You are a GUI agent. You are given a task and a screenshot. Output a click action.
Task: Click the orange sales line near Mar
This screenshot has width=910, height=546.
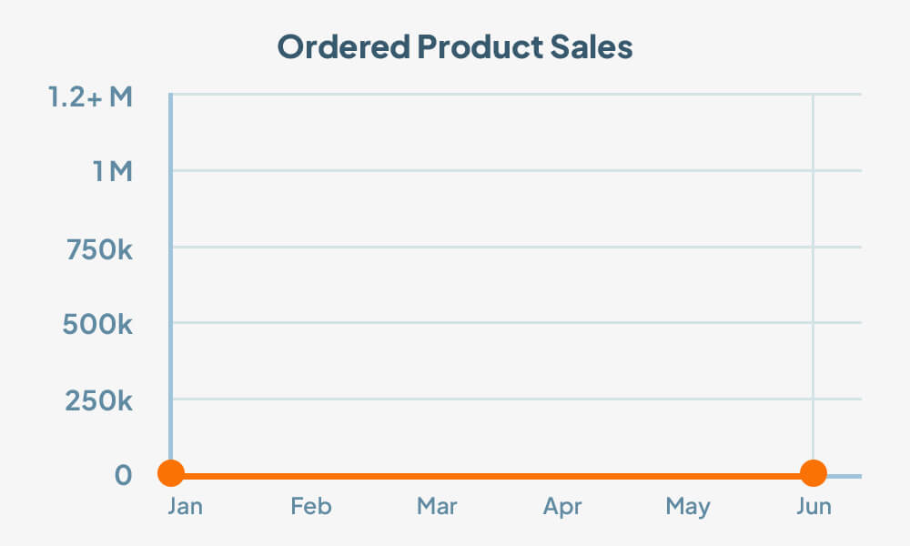[x=437, y=475]
